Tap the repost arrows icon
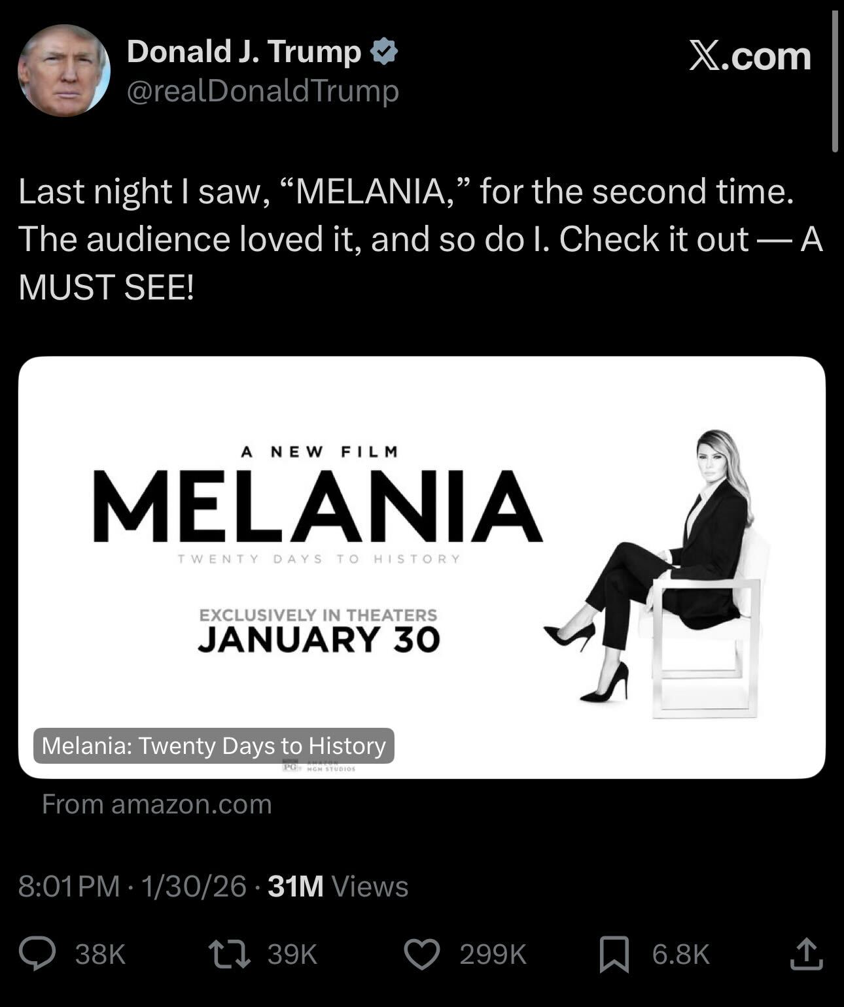This screenshot has height=1007, width=844. pos(229,953)
